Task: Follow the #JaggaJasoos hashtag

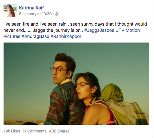Action: coord(99,30)
